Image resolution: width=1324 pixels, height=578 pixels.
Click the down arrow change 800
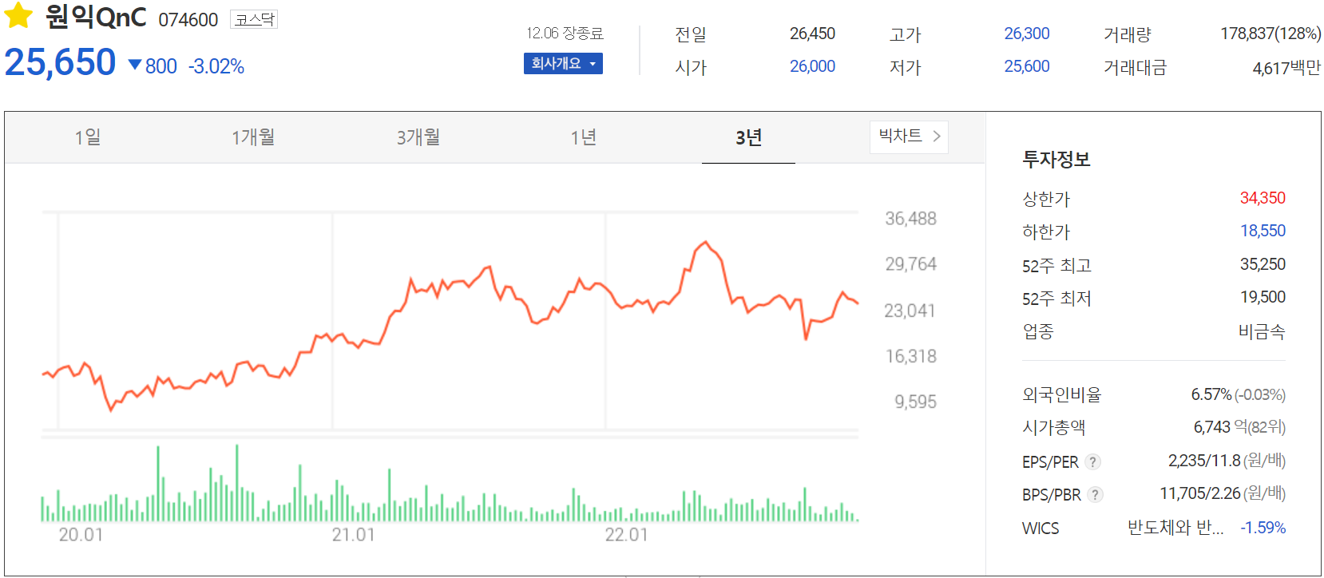pyautogui.click(x=153, y=66)
